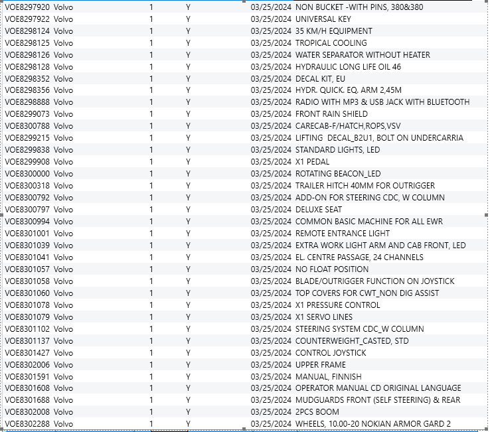490x432 pixels.
Task: Select the NO FLOAT POSITION cell
Action: [x=332, y=269]
